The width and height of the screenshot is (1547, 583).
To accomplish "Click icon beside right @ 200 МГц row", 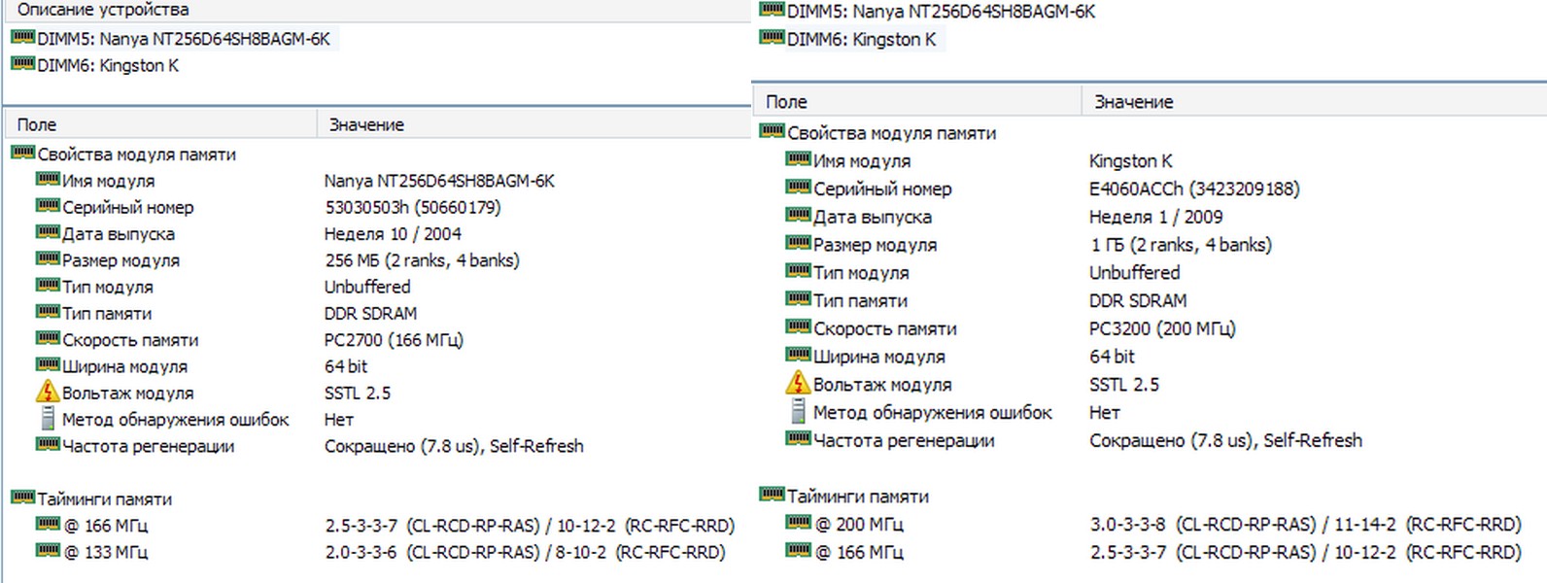I will tap(798, 522).
